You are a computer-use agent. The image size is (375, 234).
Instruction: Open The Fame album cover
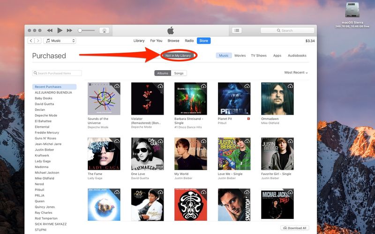104,154
